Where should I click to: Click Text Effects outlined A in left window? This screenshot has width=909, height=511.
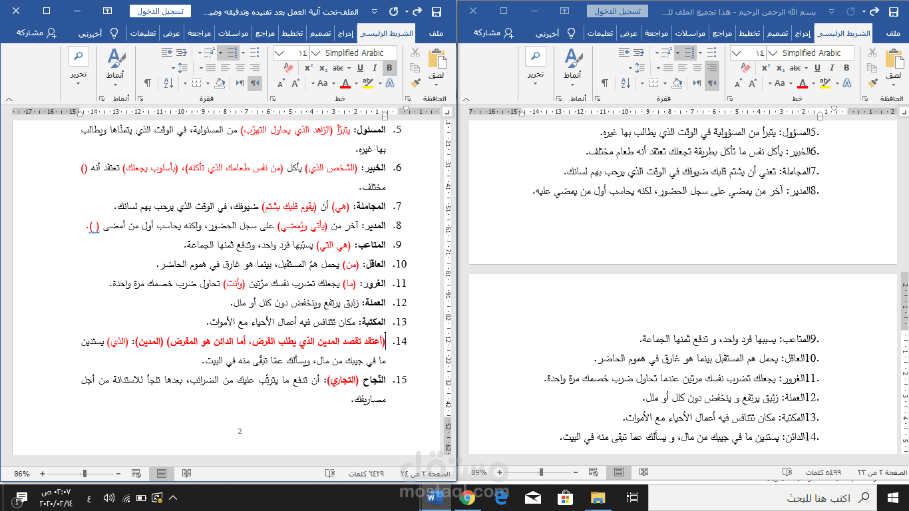(390, 83)
